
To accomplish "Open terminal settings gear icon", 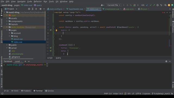I will click(x=166, y=61).
